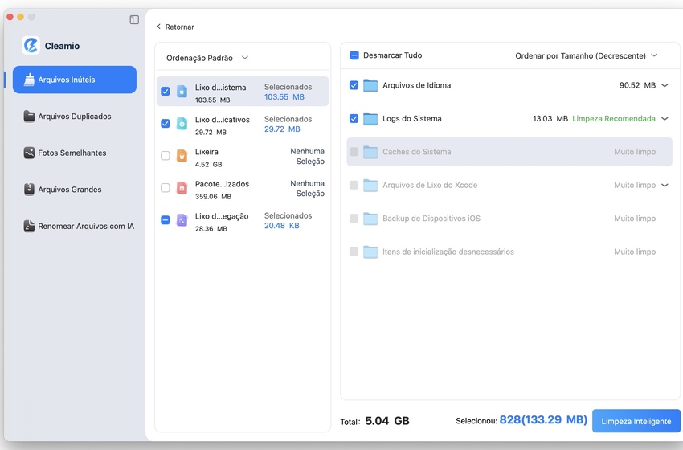Viewport: 683px width, 450px height.
Task: Open the Fotos Semelhantes section
Action: click(x=75, y=153)
